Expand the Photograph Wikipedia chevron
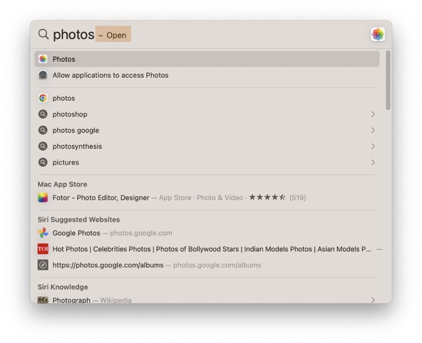Viewport: 422px width, 343px height. tap(373, 300)
